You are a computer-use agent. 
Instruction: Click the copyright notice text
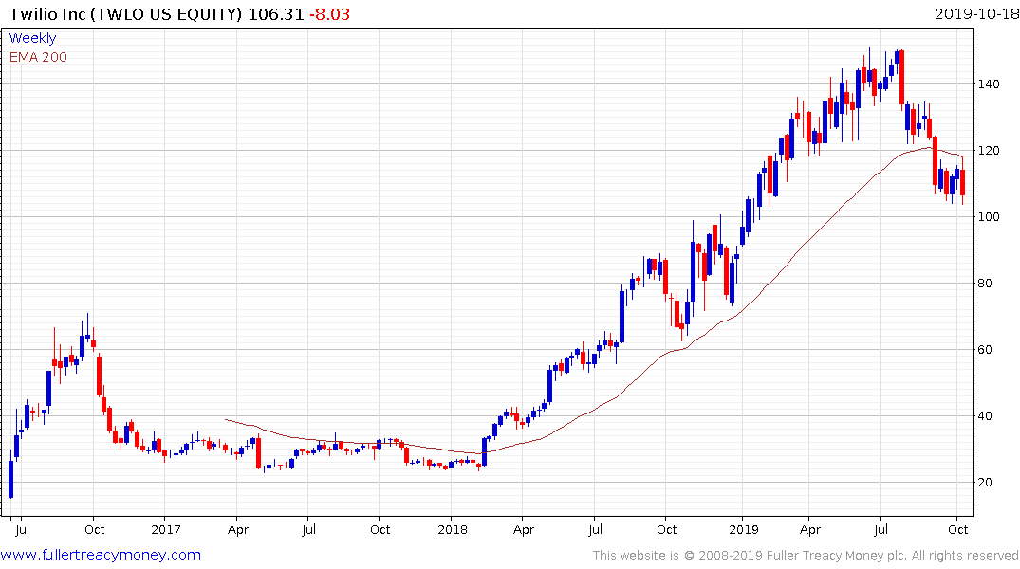(x=806, y=556)
